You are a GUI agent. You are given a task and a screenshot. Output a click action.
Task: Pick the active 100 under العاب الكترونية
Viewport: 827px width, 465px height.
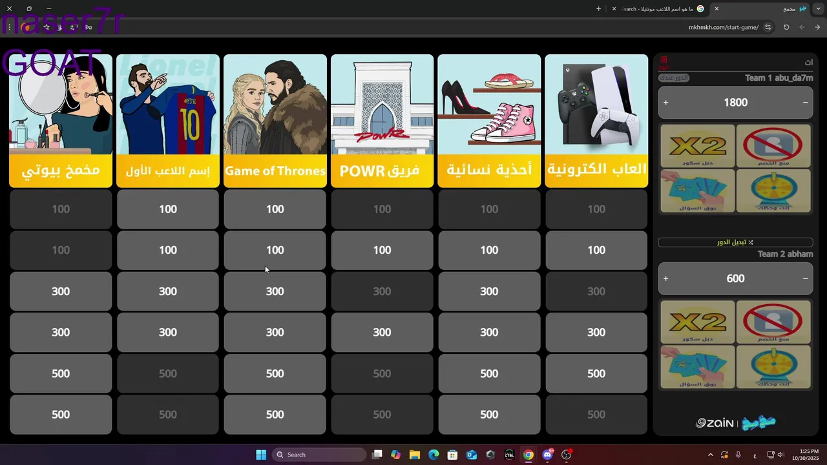point(596,250)
